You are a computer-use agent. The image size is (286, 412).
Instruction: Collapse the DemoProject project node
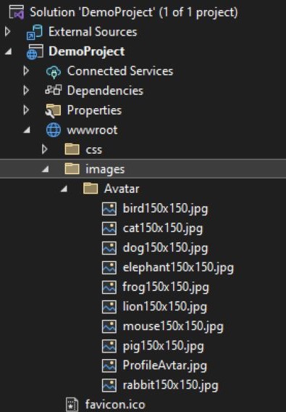coord(9,51)
